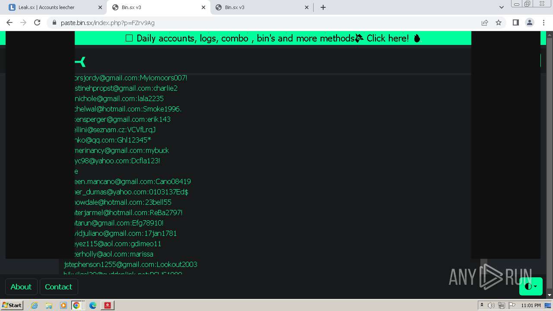553x311 pixels.
Task: Close the last Bin.sx v3 tab
Action: 307,7
